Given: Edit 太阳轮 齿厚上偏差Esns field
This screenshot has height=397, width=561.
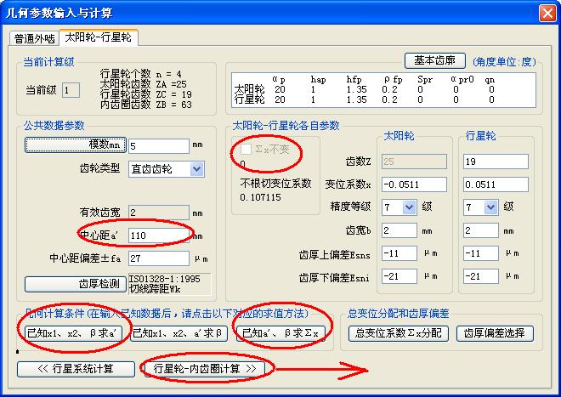Looking at the screenshot, I should pyautogui.click(x=399, y=253).
